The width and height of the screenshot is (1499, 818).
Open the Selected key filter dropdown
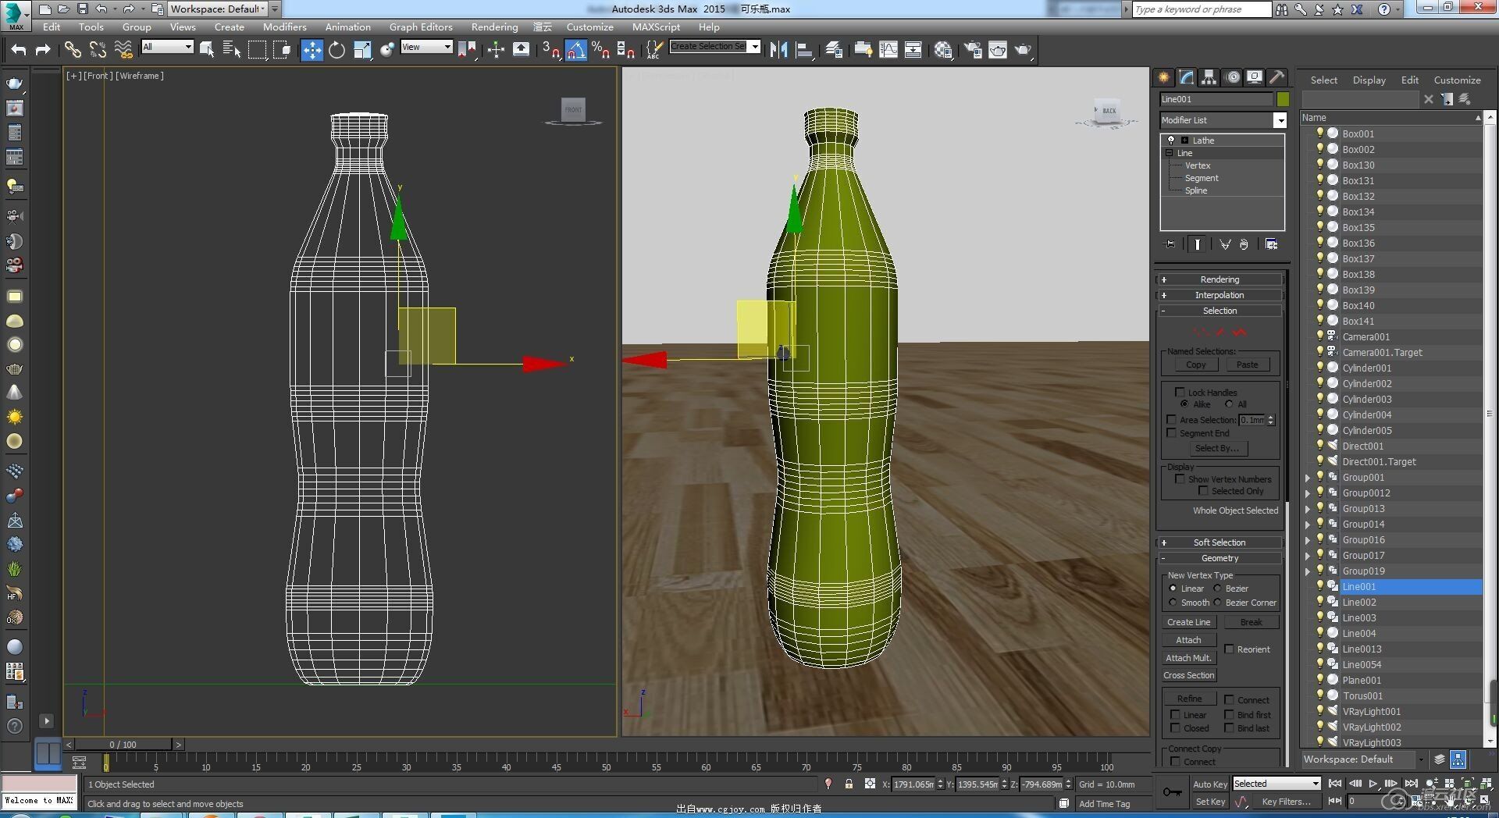pos(1276,784)
